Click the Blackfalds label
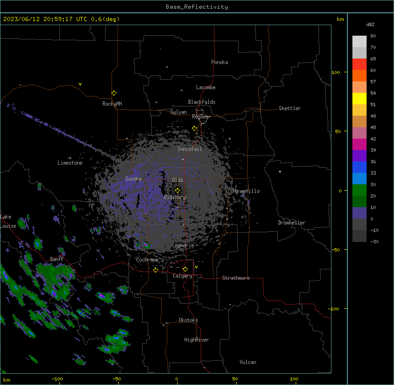Viewport: 394px width, 385px height. point(202,102)
